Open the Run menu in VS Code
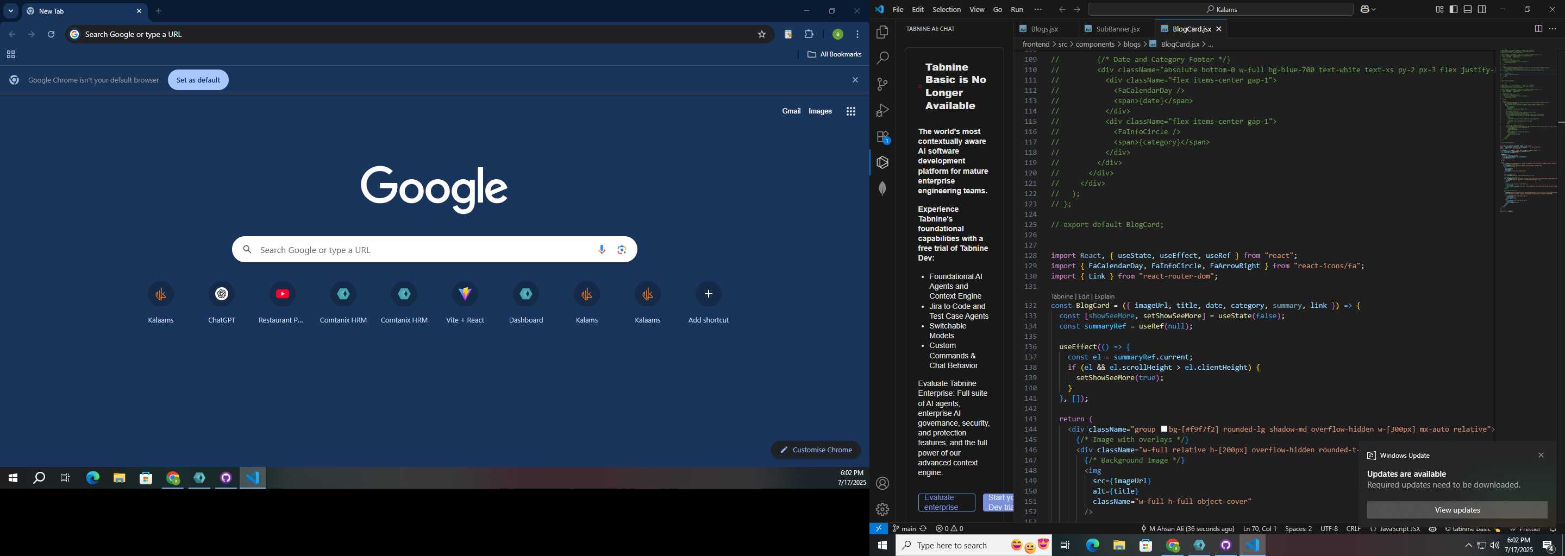Screen dimensions: 1565x556 point(1016,10)
